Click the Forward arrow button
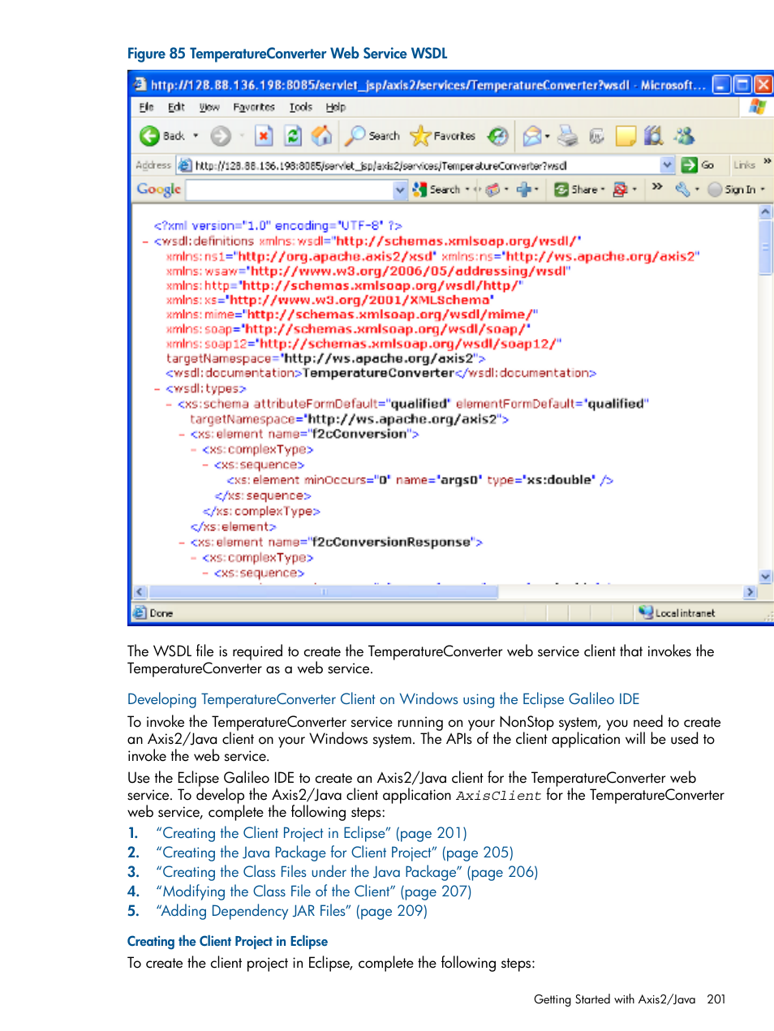This screenshot has height=1031, width=774. click(221, 136)
